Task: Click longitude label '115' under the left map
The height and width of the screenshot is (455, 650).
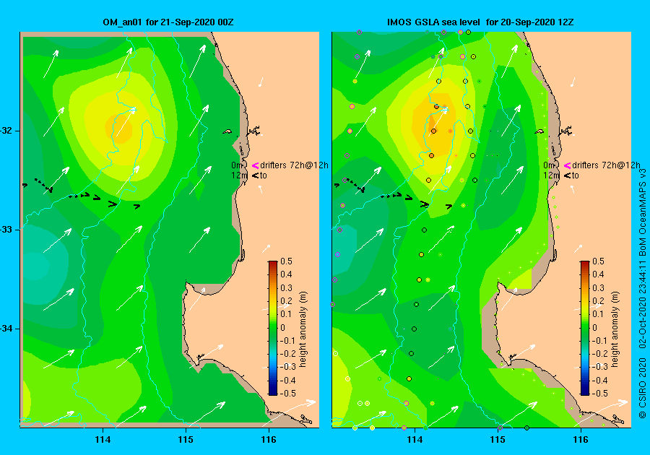Action: click(186, 440)
